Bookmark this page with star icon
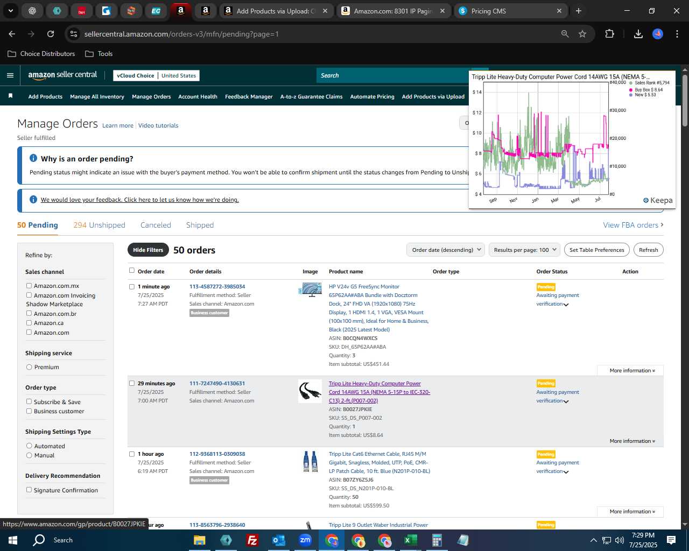The width and height of the screenshot is (689, 551). point(582,34)
